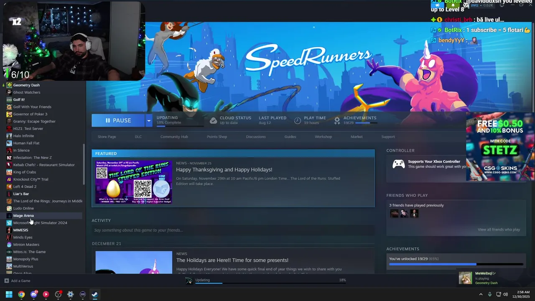Select In Silence in library list
The width and height of the screenshot is (535, 301).
[x=21, y=150]
